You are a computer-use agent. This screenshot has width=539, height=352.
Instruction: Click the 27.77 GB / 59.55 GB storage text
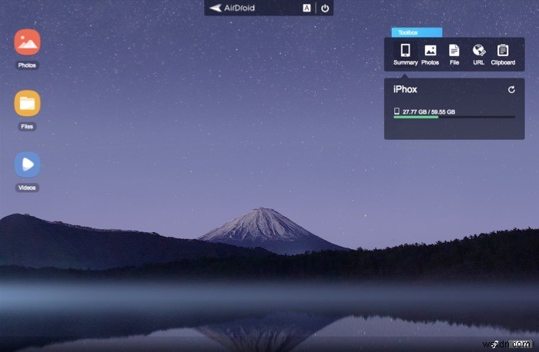tap(429, 112)
